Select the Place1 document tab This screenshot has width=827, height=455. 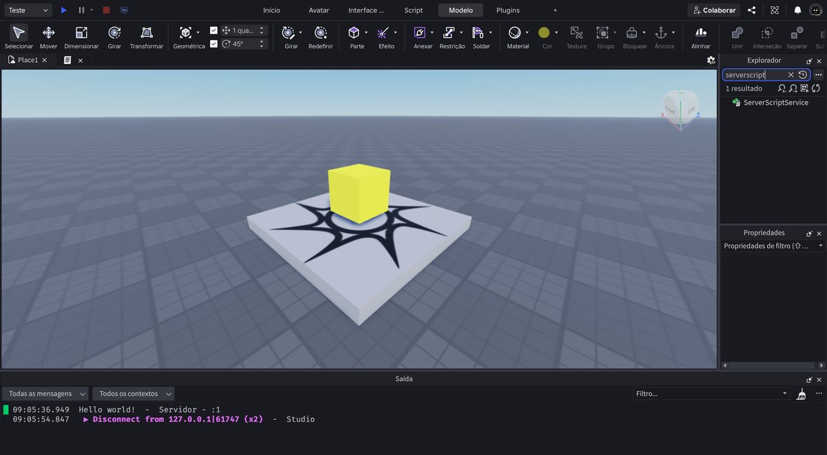(x=28, y=61)
